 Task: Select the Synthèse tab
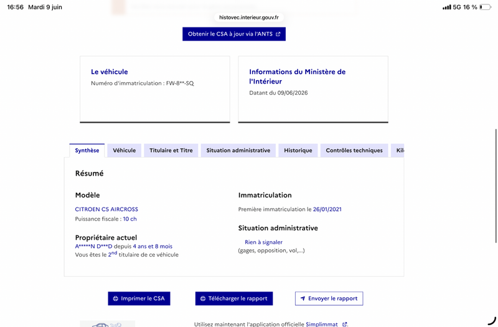[x=87, y=150]
